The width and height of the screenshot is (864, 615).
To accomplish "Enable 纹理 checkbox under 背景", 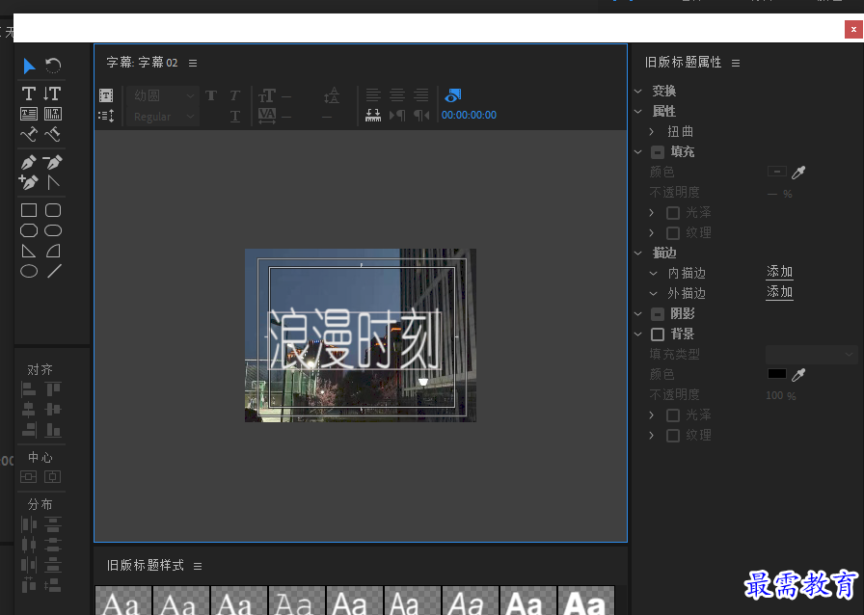I will pos(672,436).
